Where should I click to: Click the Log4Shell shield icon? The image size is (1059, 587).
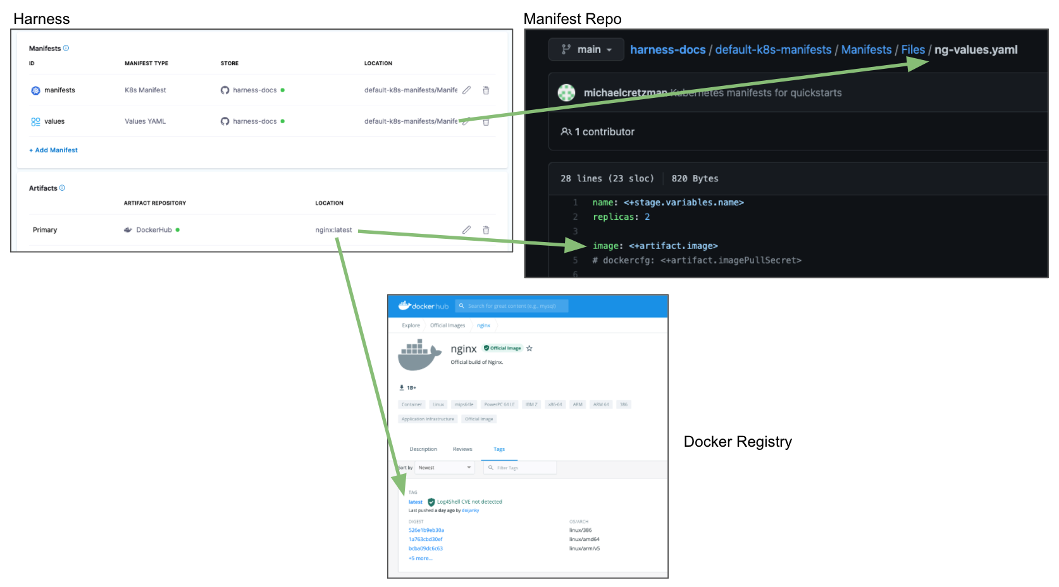coord(431,502)
